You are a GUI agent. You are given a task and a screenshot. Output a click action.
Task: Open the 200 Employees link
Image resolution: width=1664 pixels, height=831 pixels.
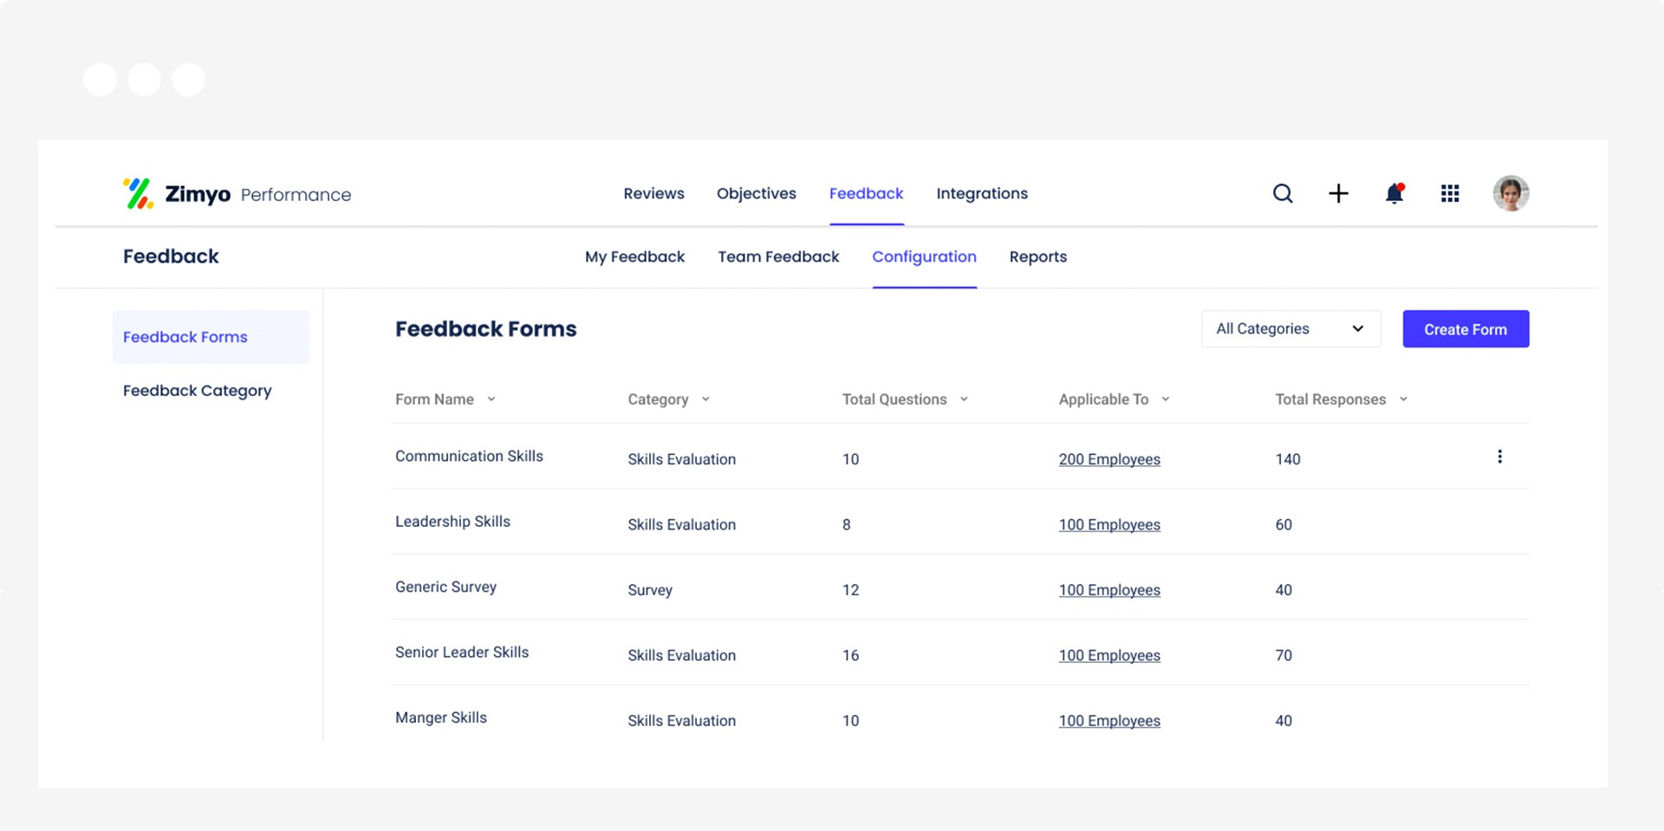coord(1109,459)
